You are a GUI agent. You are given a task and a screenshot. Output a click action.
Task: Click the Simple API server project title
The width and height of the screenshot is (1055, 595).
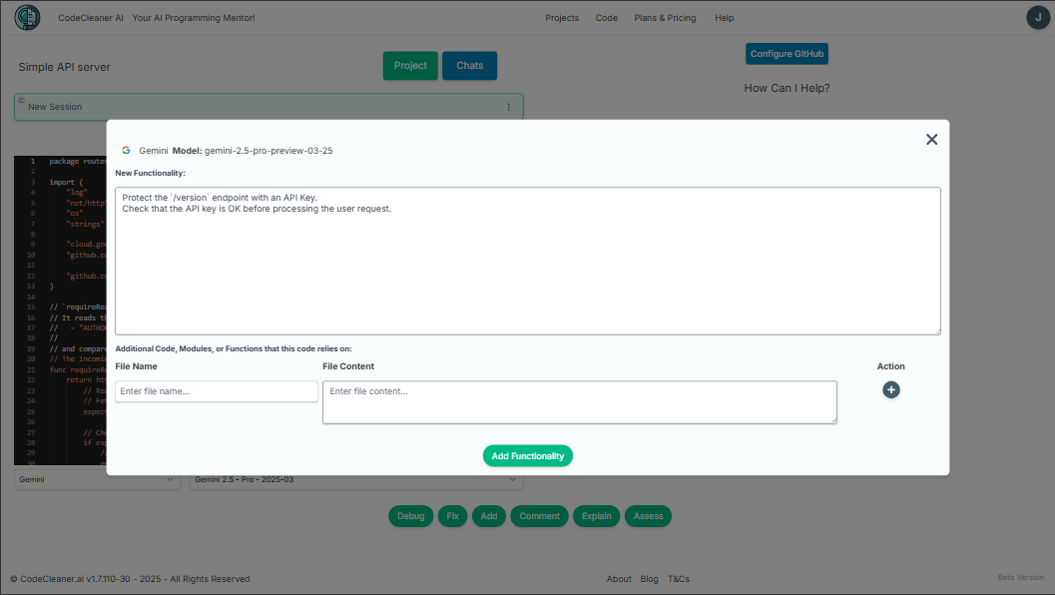coord(65,67)
